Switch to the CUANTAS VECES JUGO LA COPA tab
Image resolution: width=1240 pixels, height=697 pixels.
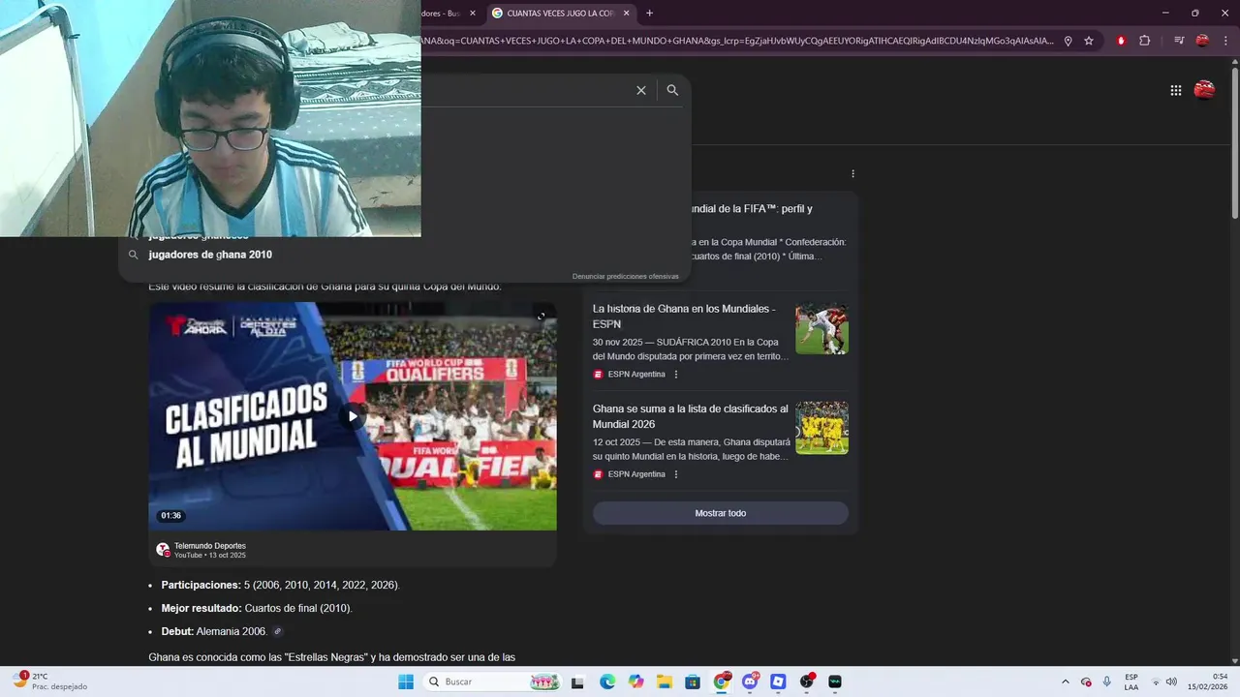(560, 13)
